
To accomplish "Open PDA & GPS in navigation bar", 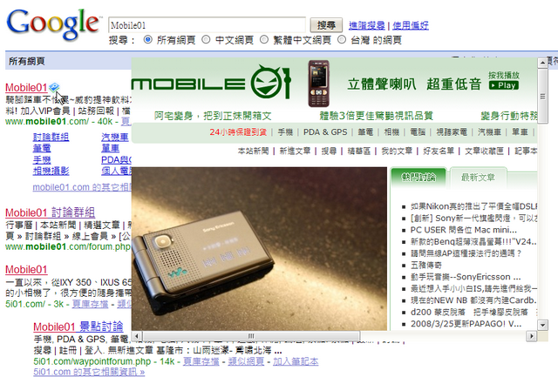I will tap(325, 132).
